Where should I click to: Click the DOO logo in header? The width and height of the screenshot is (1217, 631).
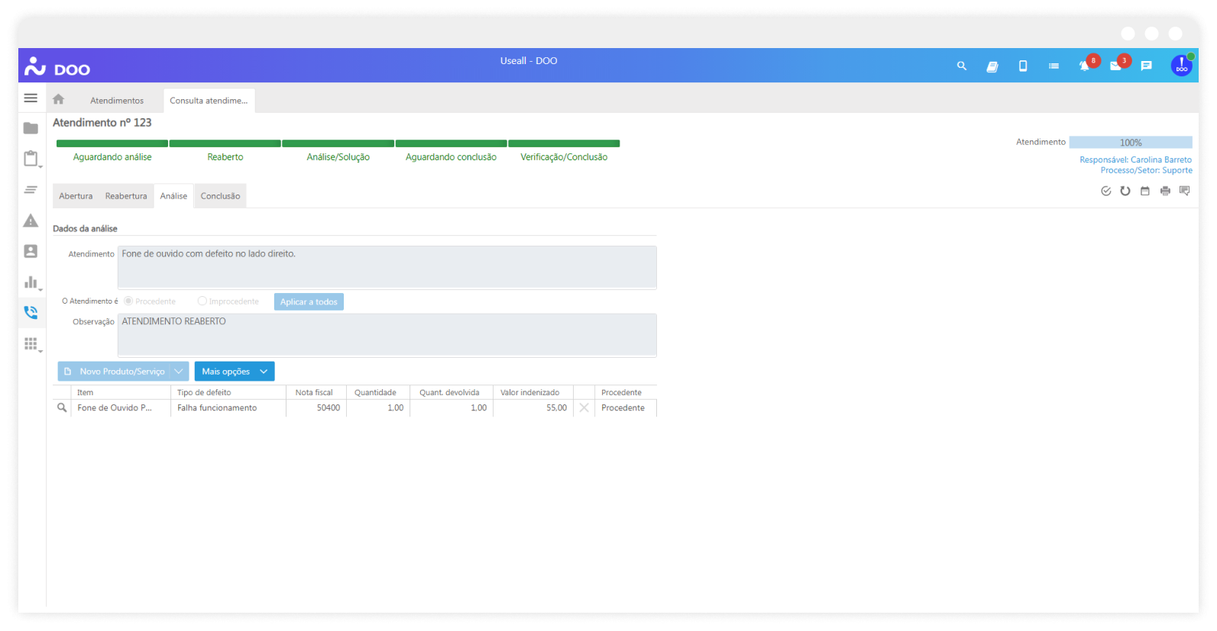pos(57,67)
